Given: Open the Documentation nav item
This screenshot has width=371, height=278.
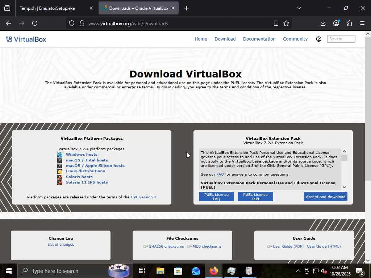Looking at the screenshot, I should pyautogui.click(x=259, y=39).
